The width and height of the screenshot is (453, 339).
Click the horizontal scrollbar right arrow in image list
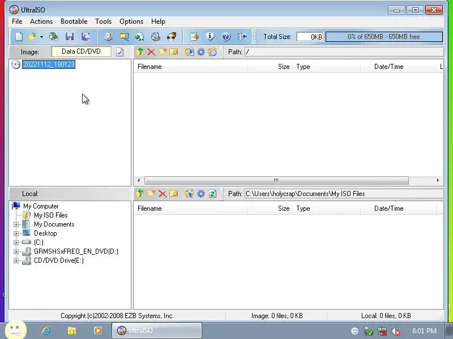click(x=438, y=180)
